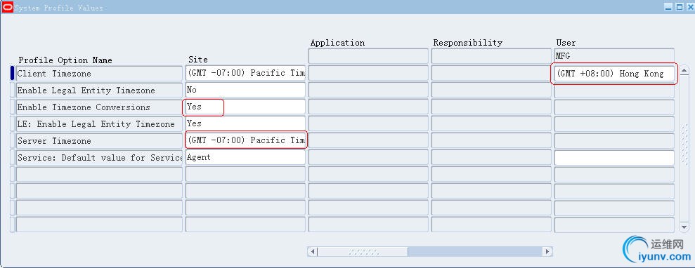Click the horizontal scrollbar thumb
Screen dimensions: 695x268
[x=363, y=252]
